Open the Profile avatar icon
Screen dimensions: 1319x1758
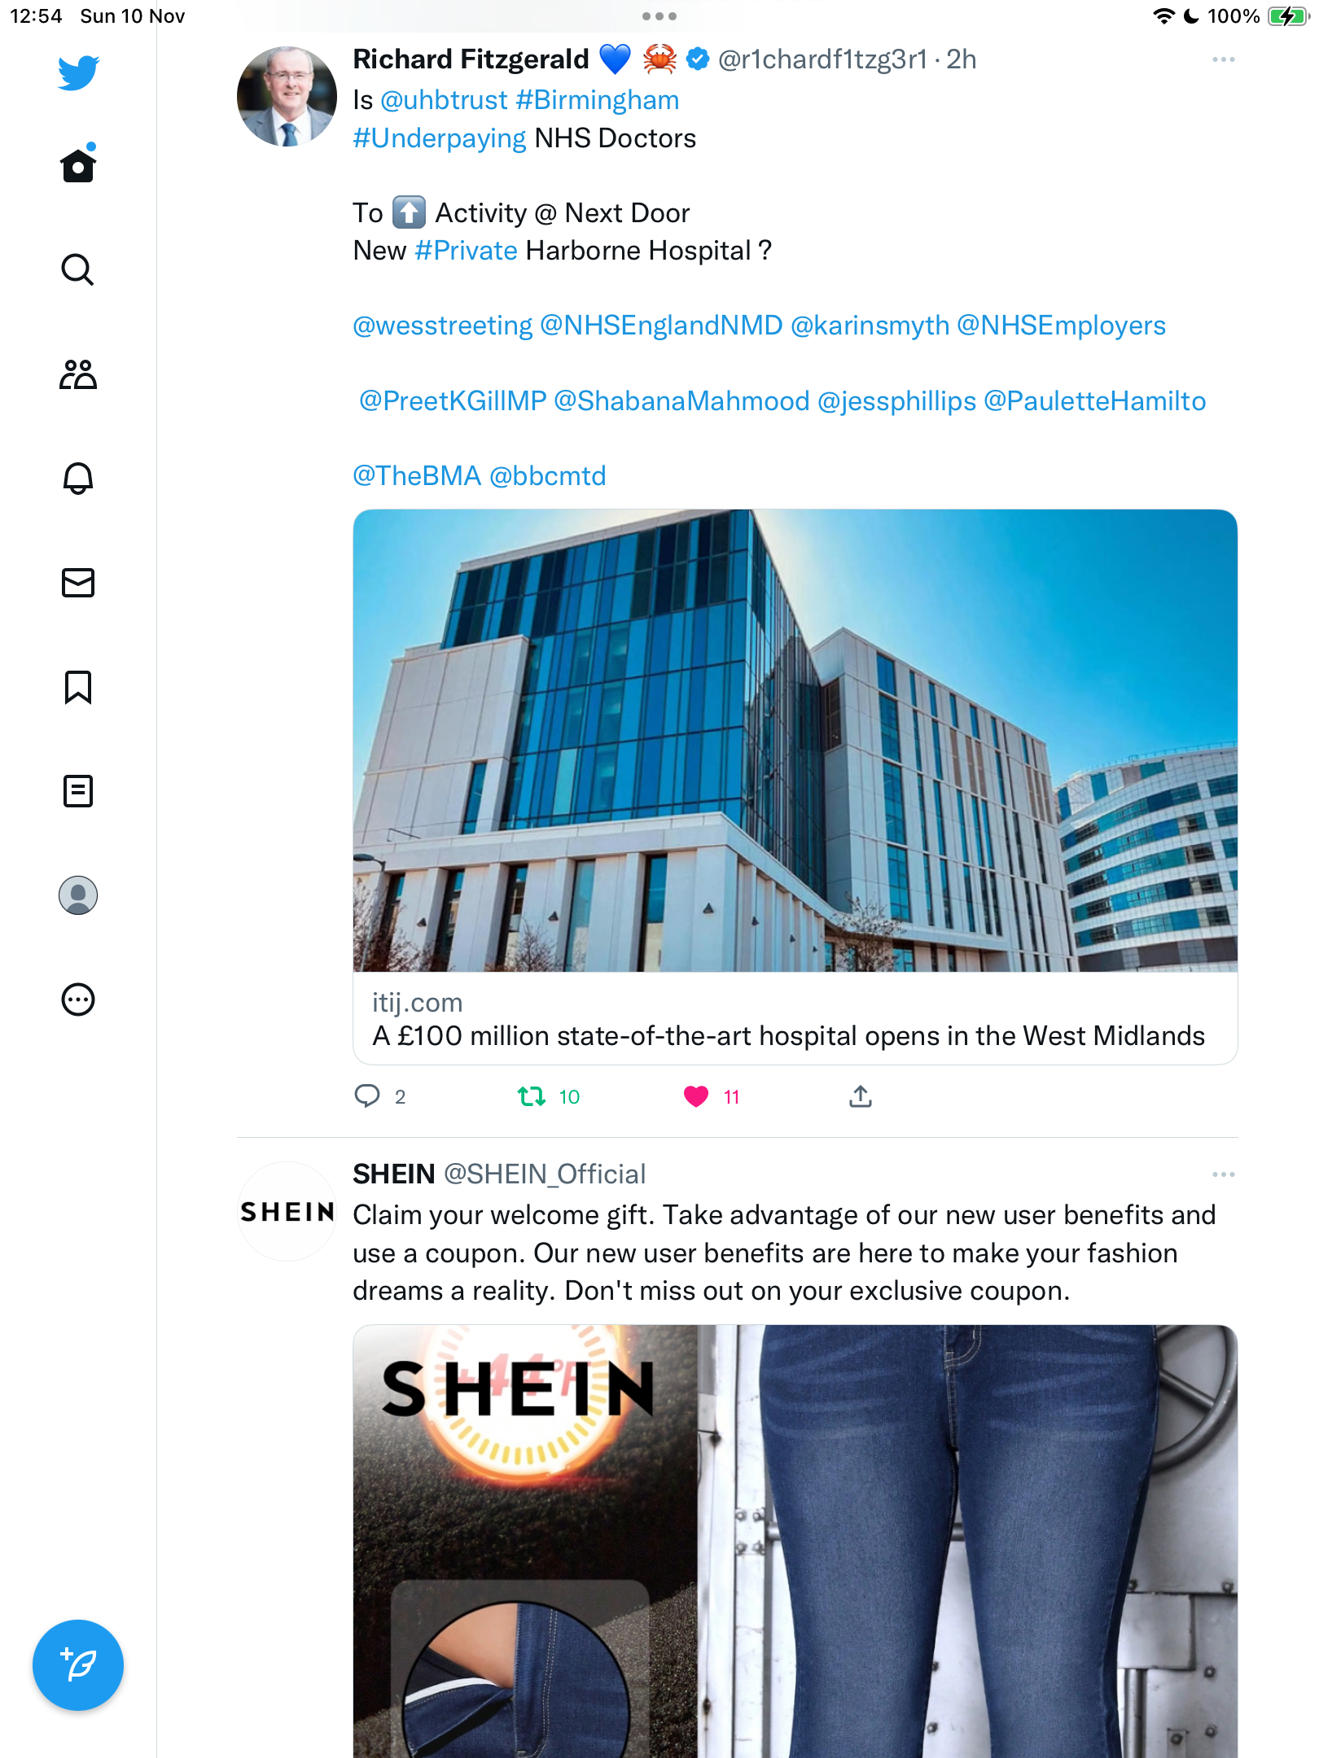pos(78,895)
